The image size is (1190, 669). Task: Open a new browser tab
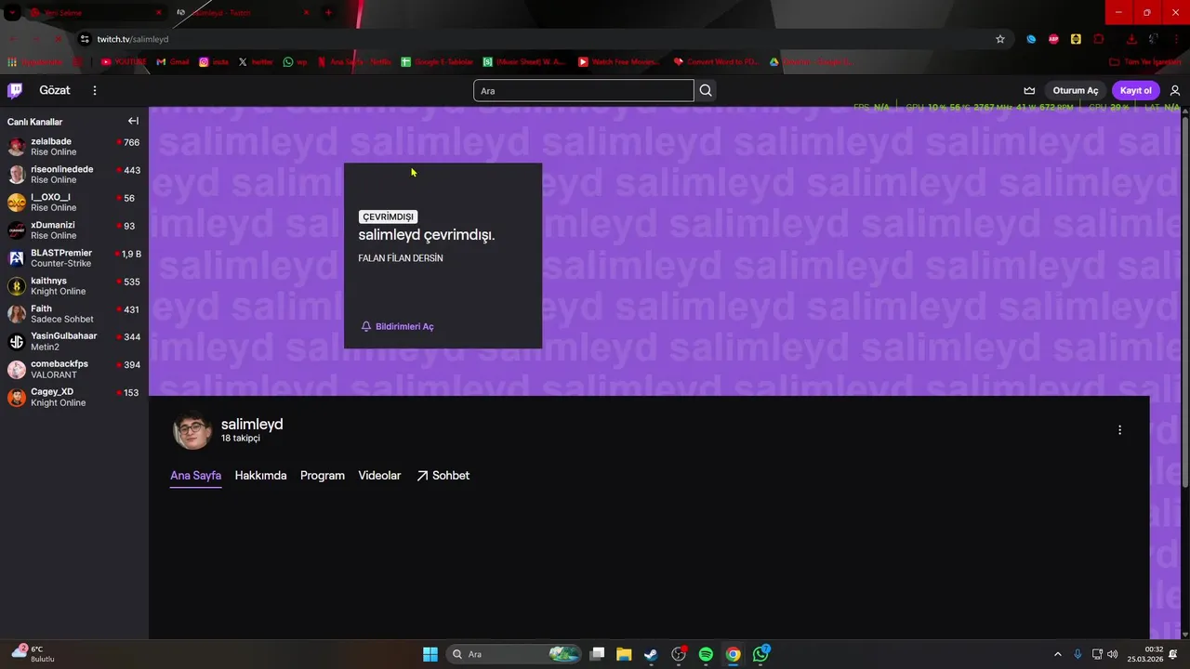(328, 12)
